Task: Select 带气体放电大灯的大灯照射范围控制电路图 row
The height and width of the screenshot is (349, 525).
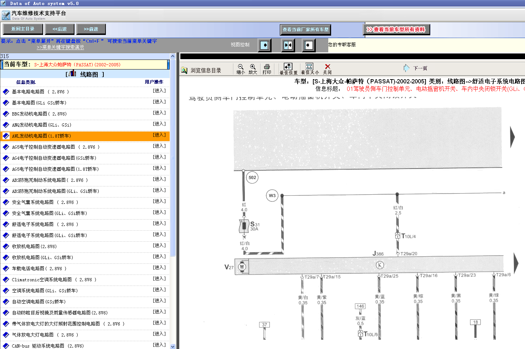Action: (85, 324)
